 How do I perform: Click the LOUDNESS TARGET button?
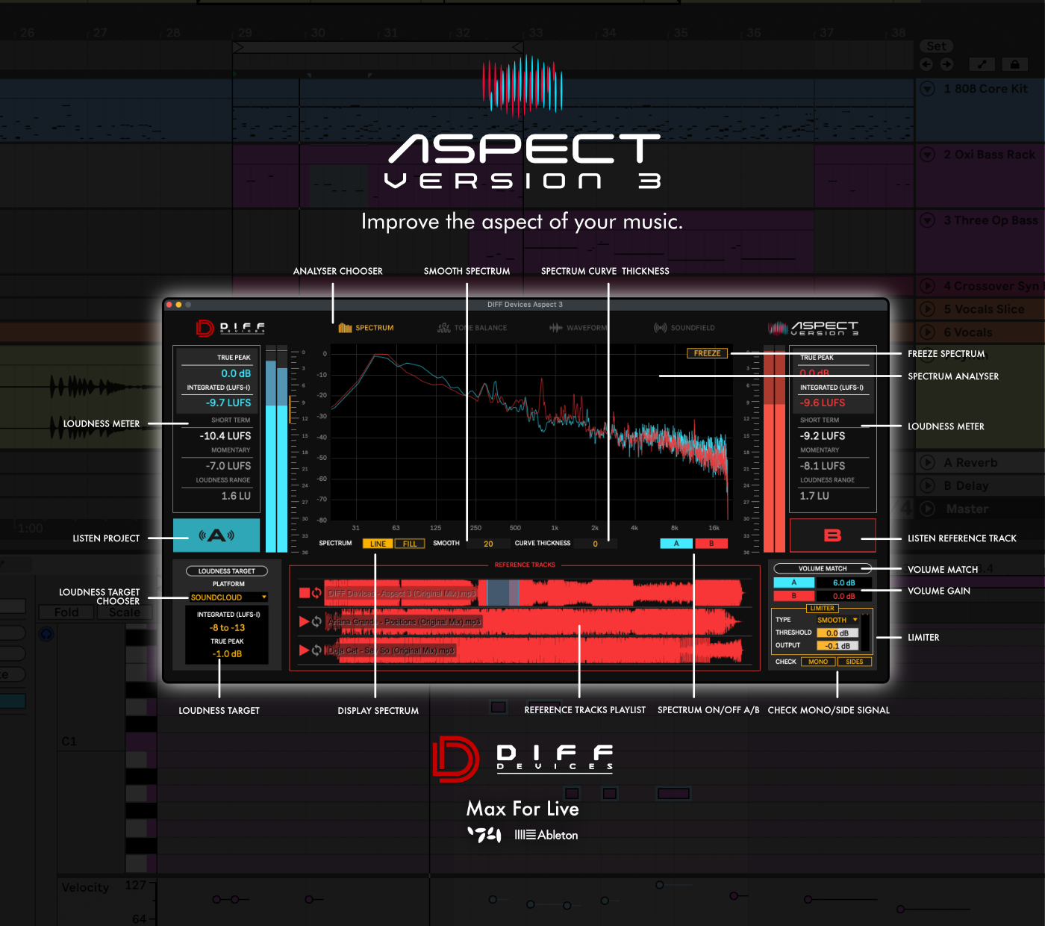(x=227, y=571)
